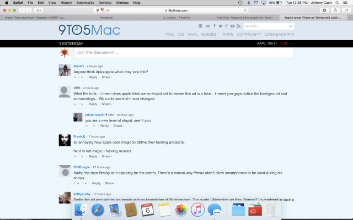Open Notes app in the Dock
The width and height of the screenshot is (353, 220).
tap(164, 210)
